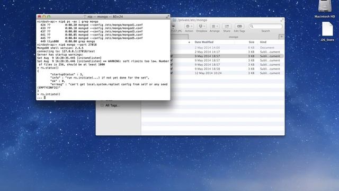Minimize the Terminal with yellow button

(44, 16)
